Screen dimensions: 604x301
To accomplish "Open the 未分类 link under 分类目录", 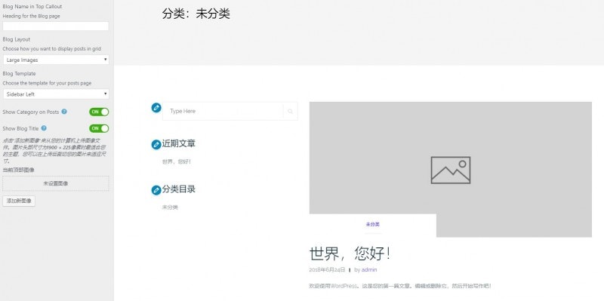I will pyautogui.click(x=171, y=207).
